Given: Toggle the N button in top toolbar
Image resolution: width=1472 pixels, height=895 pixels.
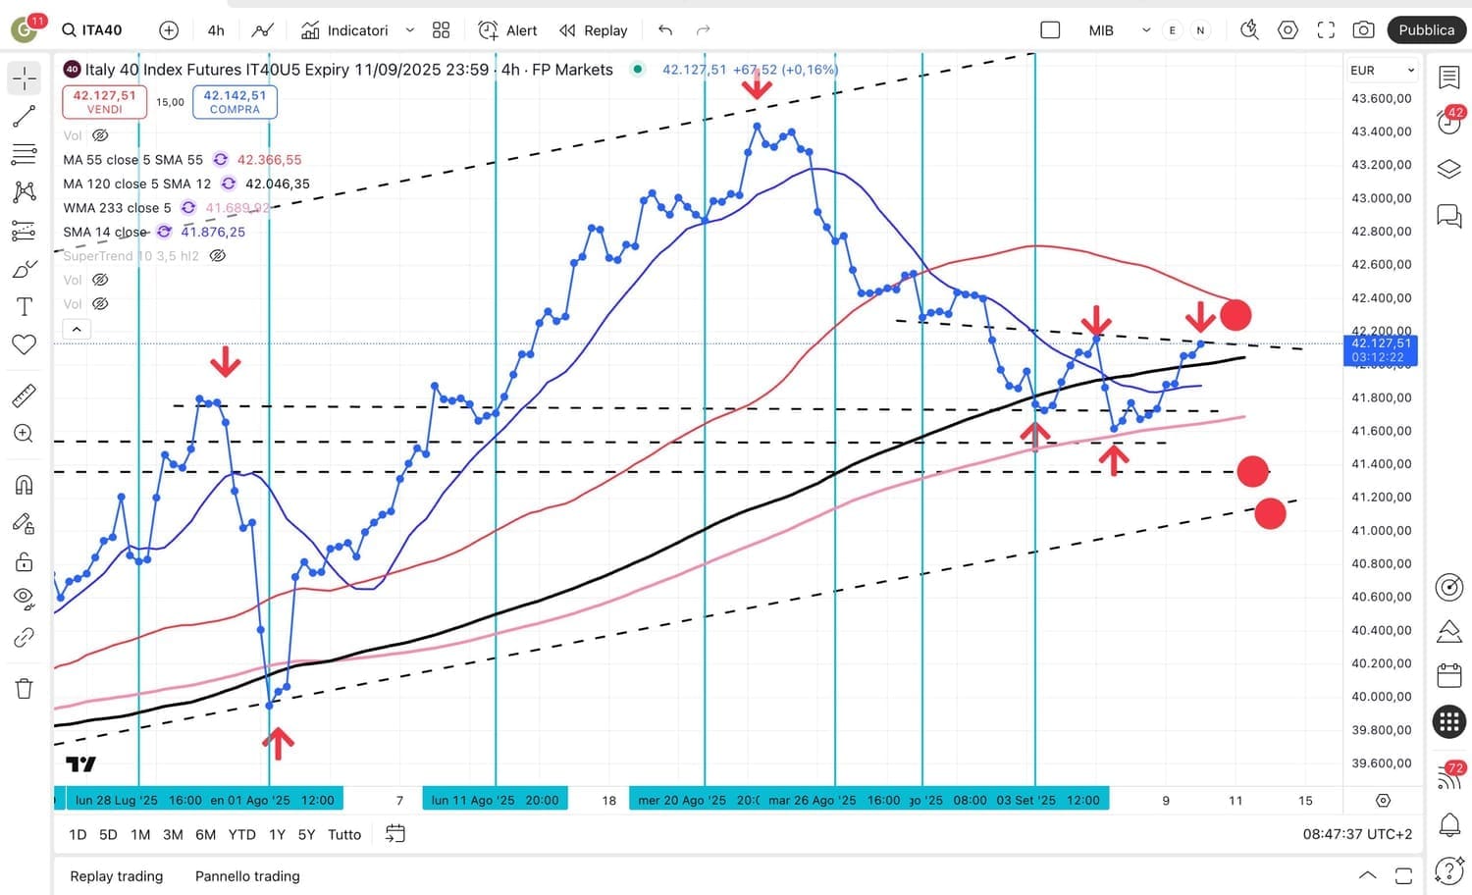Looking at the screenshot, I should (1200, 30).
